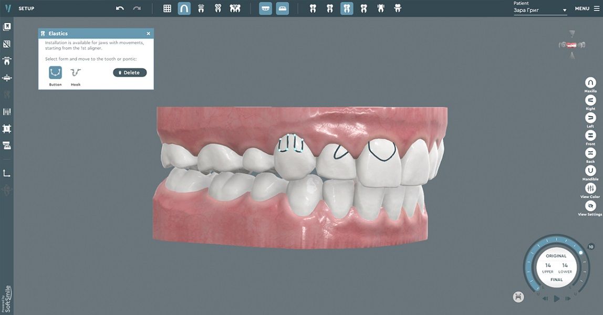Viewport: 603px width, 315px height.
Task: Switch to Front view
Action: tap(590, 135)
